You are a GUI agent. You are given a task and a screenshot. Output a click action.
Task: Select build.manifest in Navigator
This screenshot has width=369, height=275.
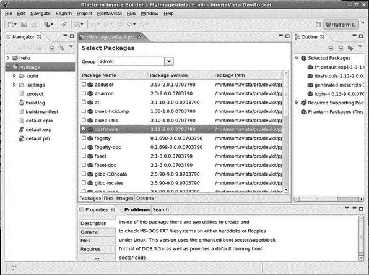42,112
